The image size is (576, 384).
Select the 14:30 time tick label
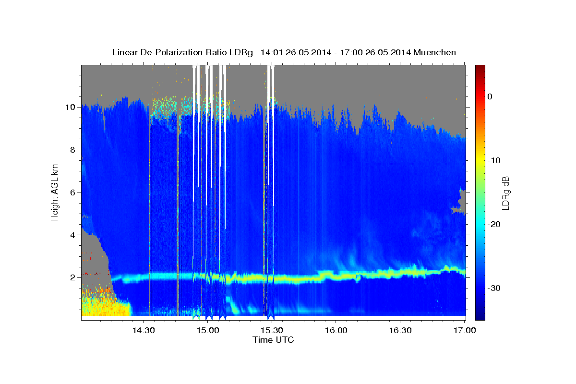pos(143,331)
